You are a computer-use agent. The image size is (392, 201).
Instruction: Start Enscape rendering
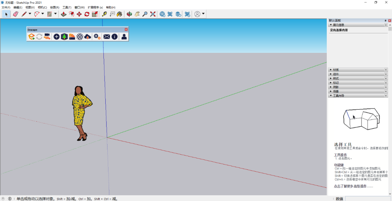32,37
